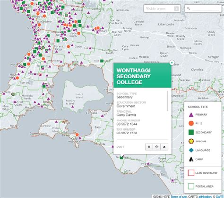Click the Warragul town label
The image size is (224, 198).
click(186, 48)
